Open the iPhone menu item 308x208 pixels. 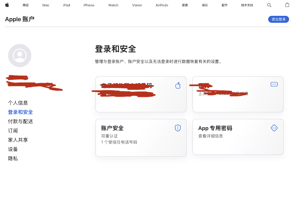tap(89, 5)
